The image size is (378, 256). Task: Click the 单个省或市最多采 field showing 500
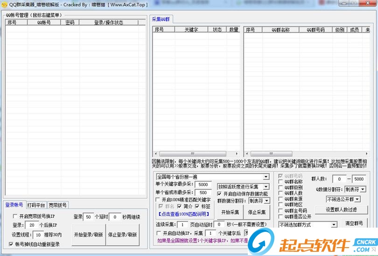coord(203,193)
